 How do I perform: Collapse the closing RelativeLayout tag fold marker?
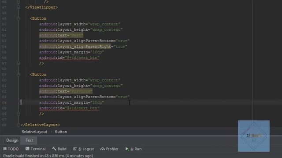click(19, 125)
